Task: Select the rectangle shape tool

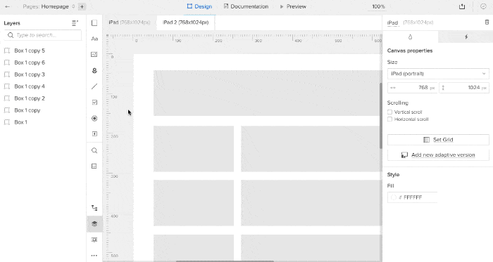Action: point(94,23)
